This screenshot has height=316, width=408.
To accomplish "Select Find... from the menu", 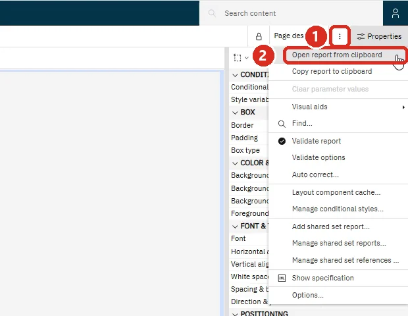I will pos(338,123).
